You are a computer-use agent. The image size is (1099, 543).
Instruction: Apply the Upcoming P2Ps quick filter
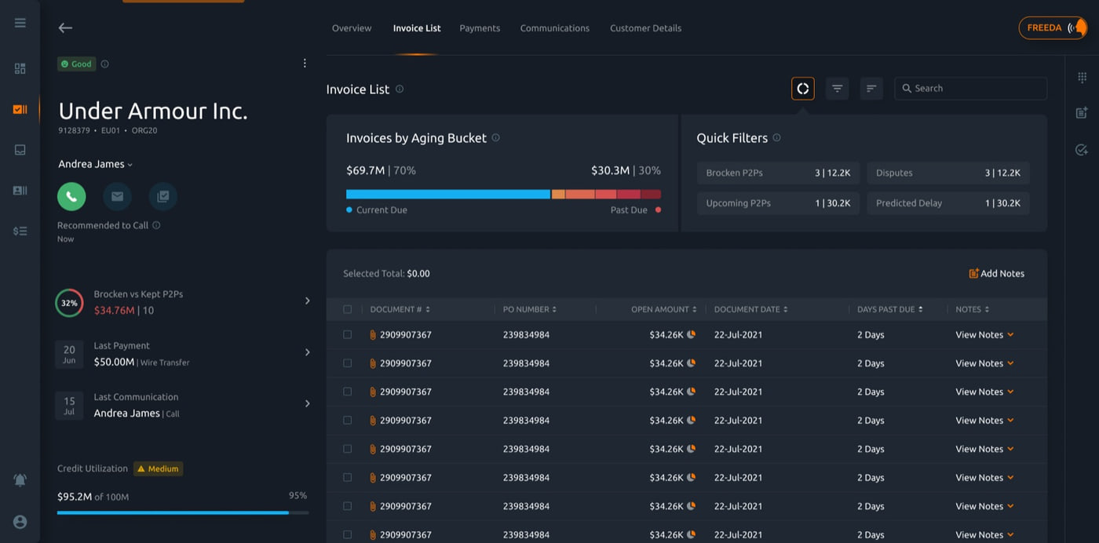778,202
